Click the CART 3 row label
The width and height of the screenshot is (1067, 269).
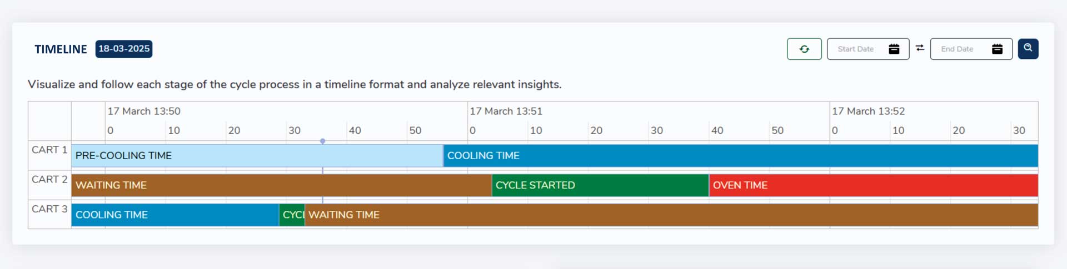pos(49,209)
